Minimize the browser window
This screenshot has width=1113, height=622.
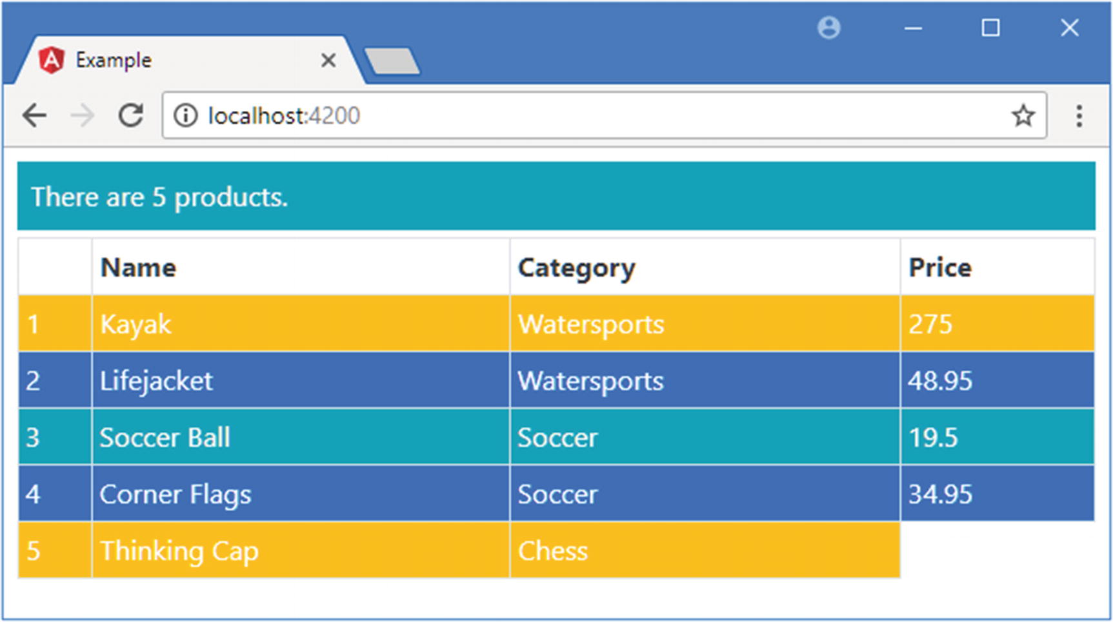tap(913, 28)
